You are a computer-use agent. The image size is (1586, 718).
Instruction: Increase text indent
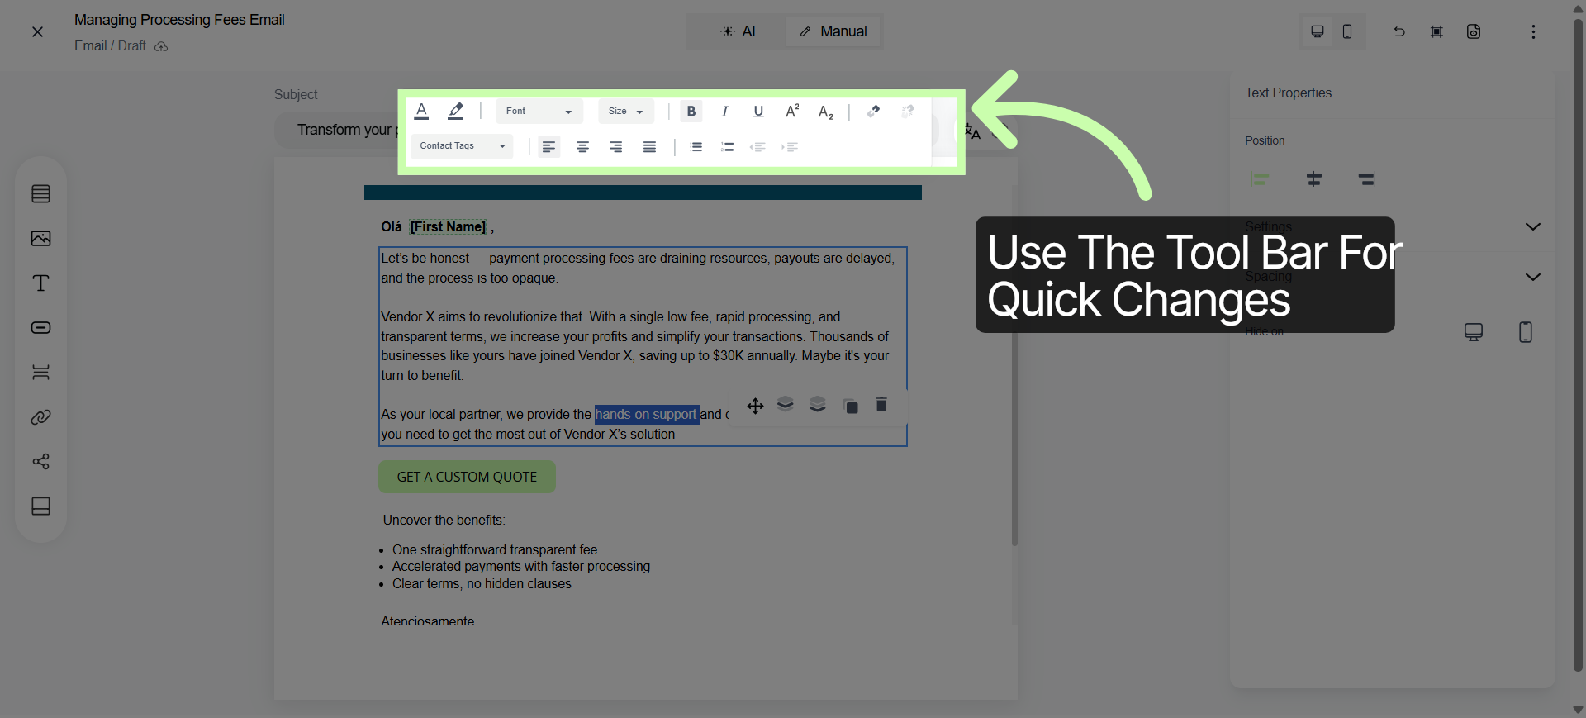click(x=790, y=146)
